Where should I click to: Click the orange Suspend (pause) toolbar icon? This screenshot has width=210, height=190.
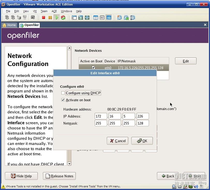pyautogui.click(x=50, y=18)
